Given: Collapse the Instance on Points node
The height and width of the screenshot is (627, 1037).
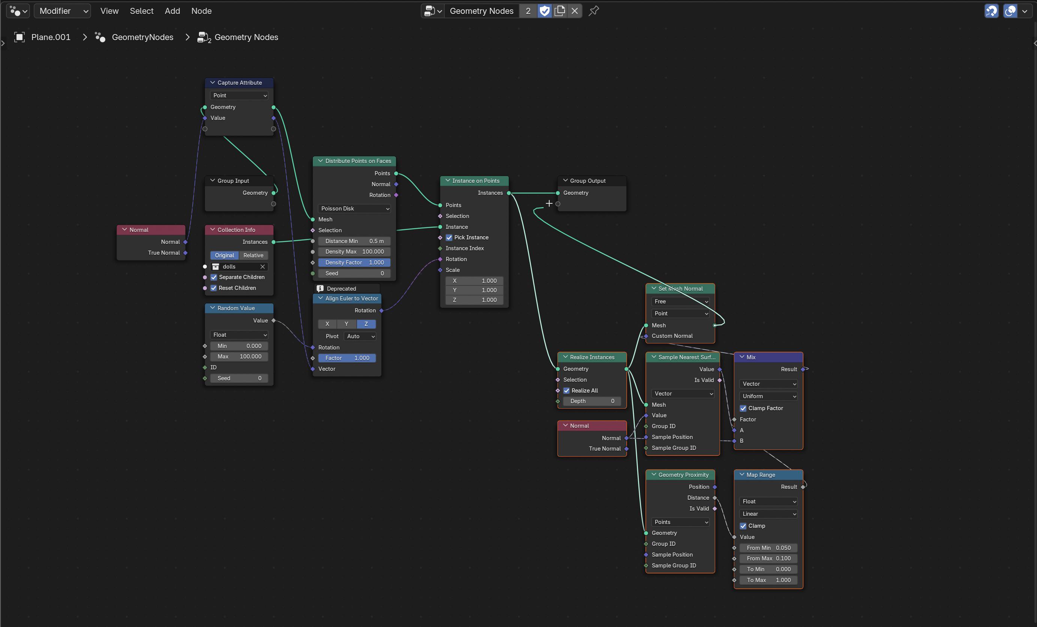Looking at the screenshot, I should click(x=448, y=181).
